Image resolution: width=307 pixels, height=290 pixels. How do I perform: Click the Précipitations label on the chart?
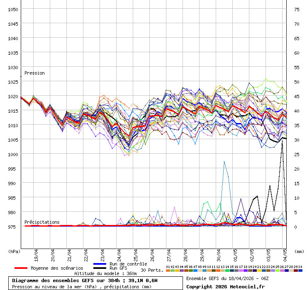coord(42,222)
